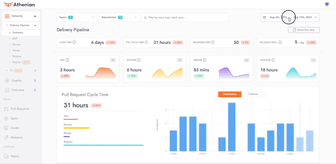The height and width of the screenshot is (164, 336).
Task: Click the Release 18 hours value
Action: [x=269, y=70]
